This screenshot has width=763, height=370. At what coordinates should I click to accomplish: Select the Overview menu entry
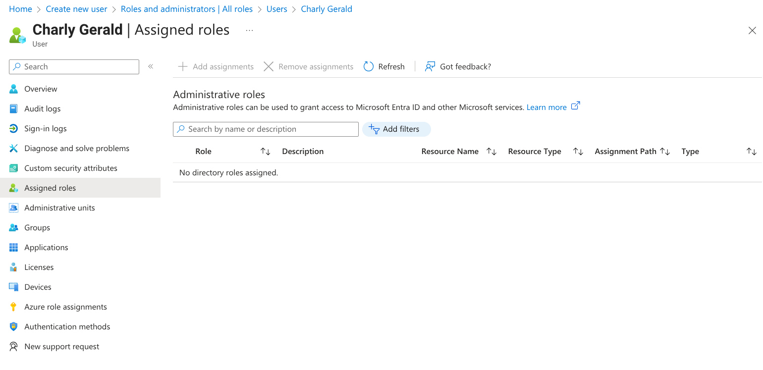[41, 89]
